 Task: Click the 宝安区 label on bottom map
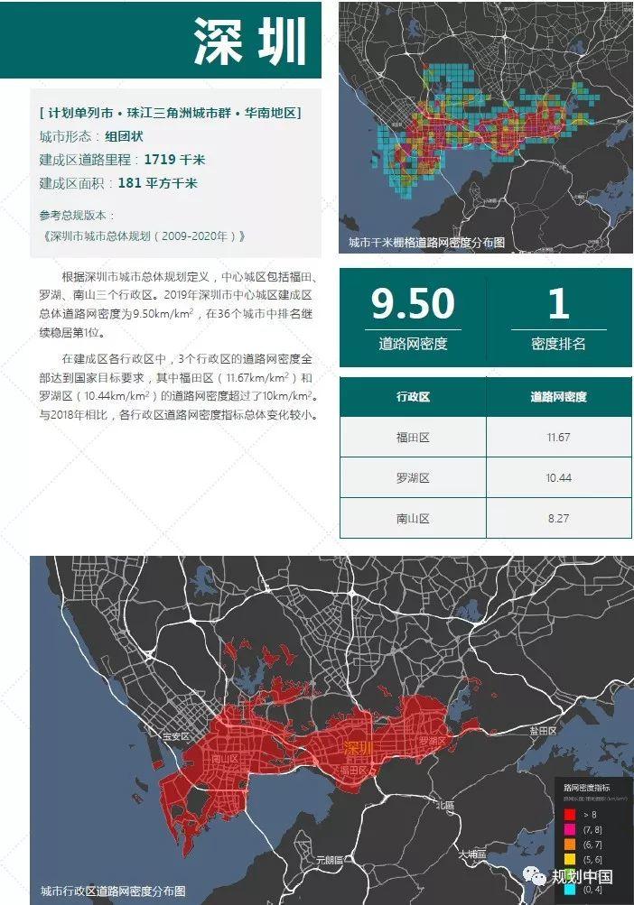click(x=176, y=737)
